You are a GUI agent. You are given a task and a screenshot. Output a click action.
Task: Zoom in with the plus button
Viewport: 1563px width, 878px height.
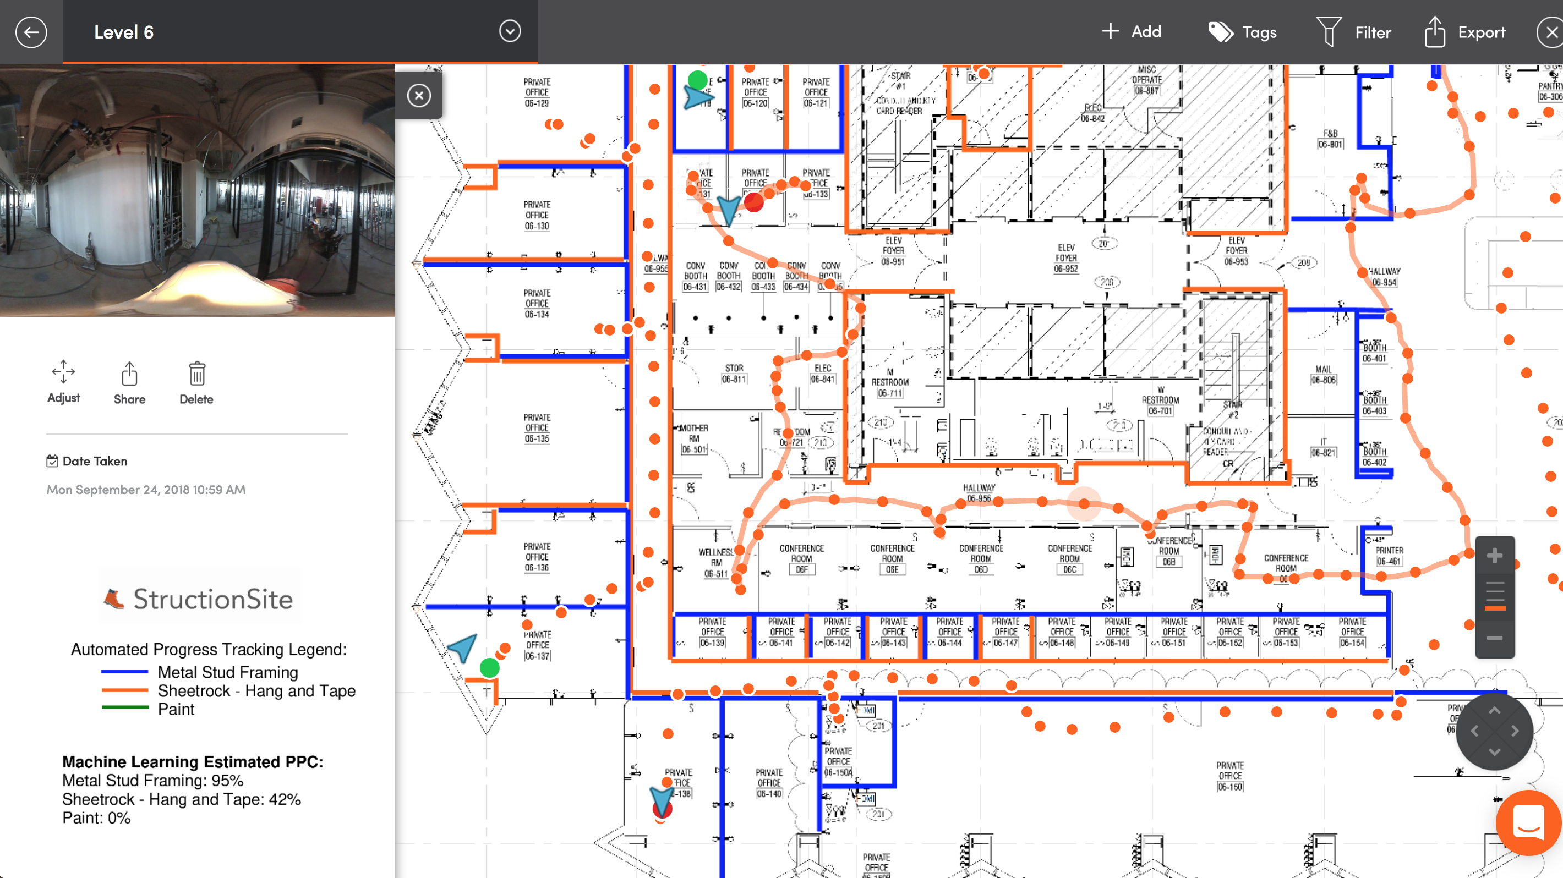pos(1494,556)
